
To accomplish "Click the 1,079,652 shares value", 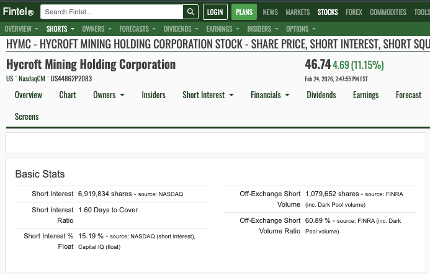I will coord(332,194).
